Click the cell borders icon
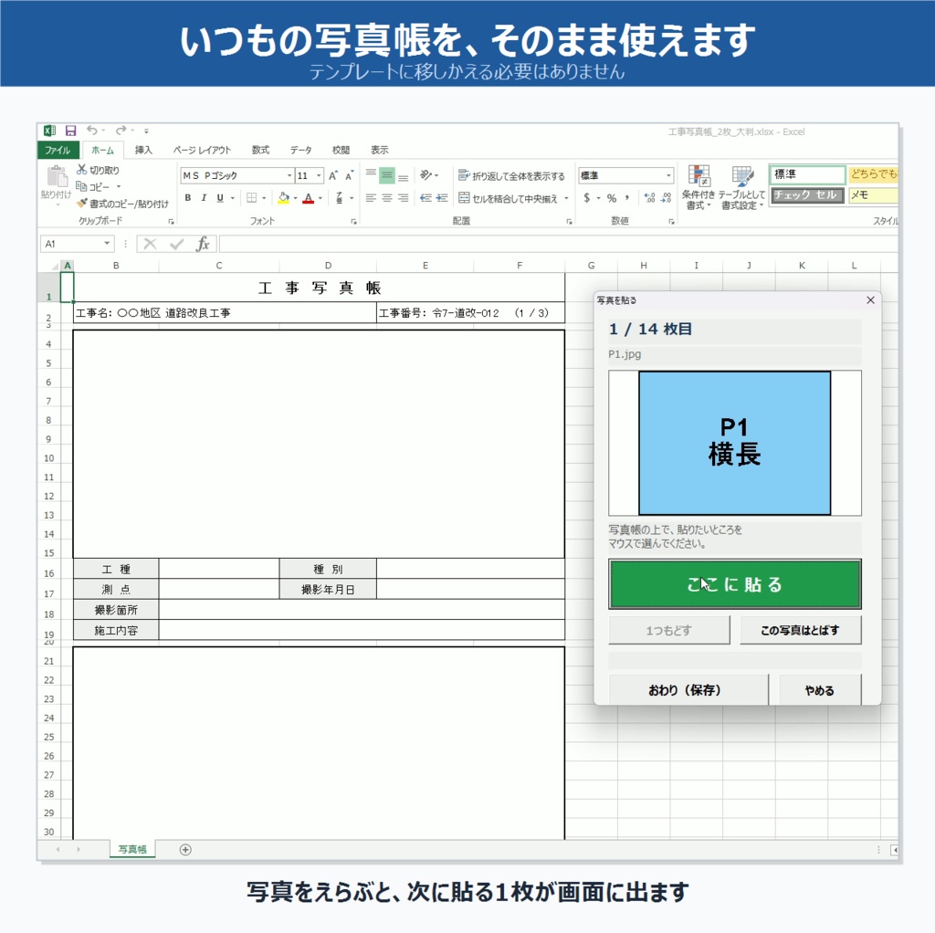This screenshot has width=935, height=933. click(252, 198)
